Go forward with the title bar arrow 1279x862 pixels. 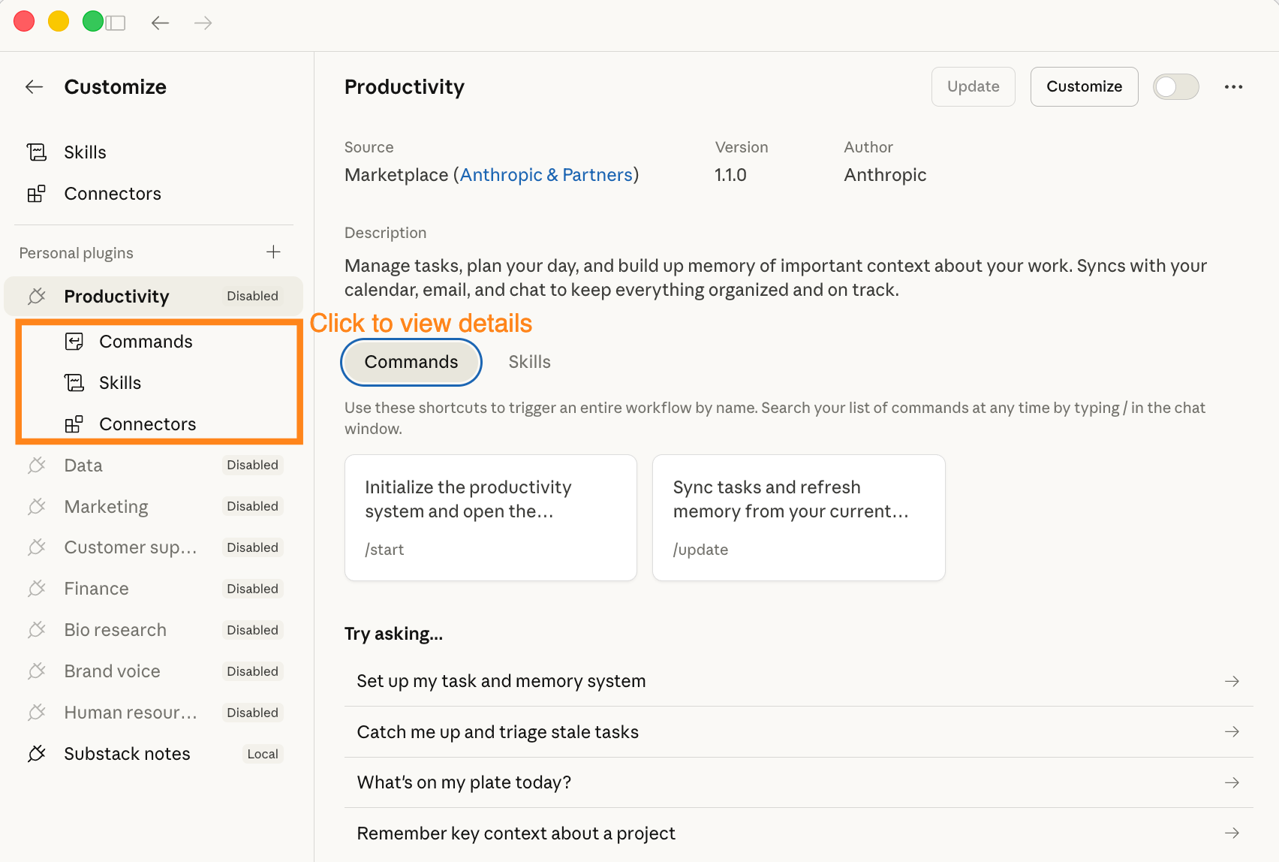(203, 23)
